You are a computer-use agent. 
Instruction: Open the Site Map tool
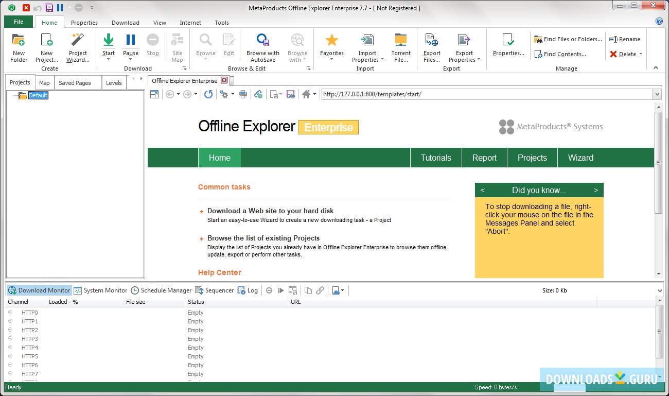(177, 46)
